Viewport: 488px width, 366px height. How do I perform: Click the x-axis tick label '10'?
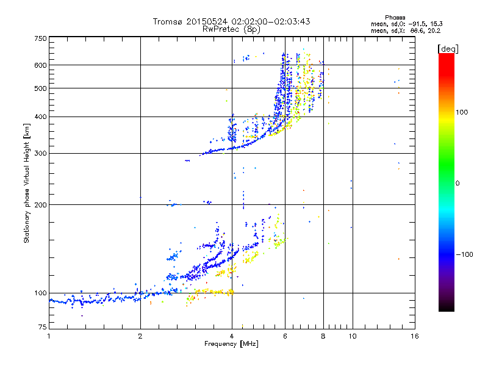(353, 336)
